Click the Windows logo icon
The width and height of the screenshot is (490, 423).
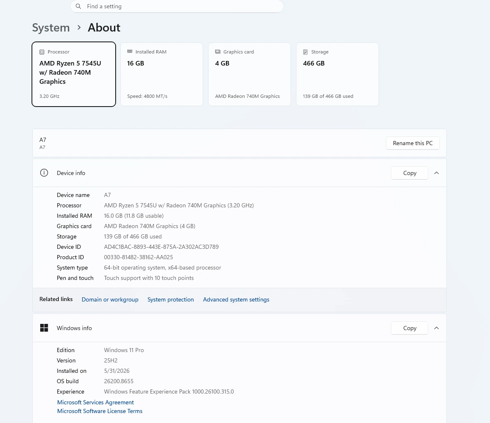tap(44, 328)
